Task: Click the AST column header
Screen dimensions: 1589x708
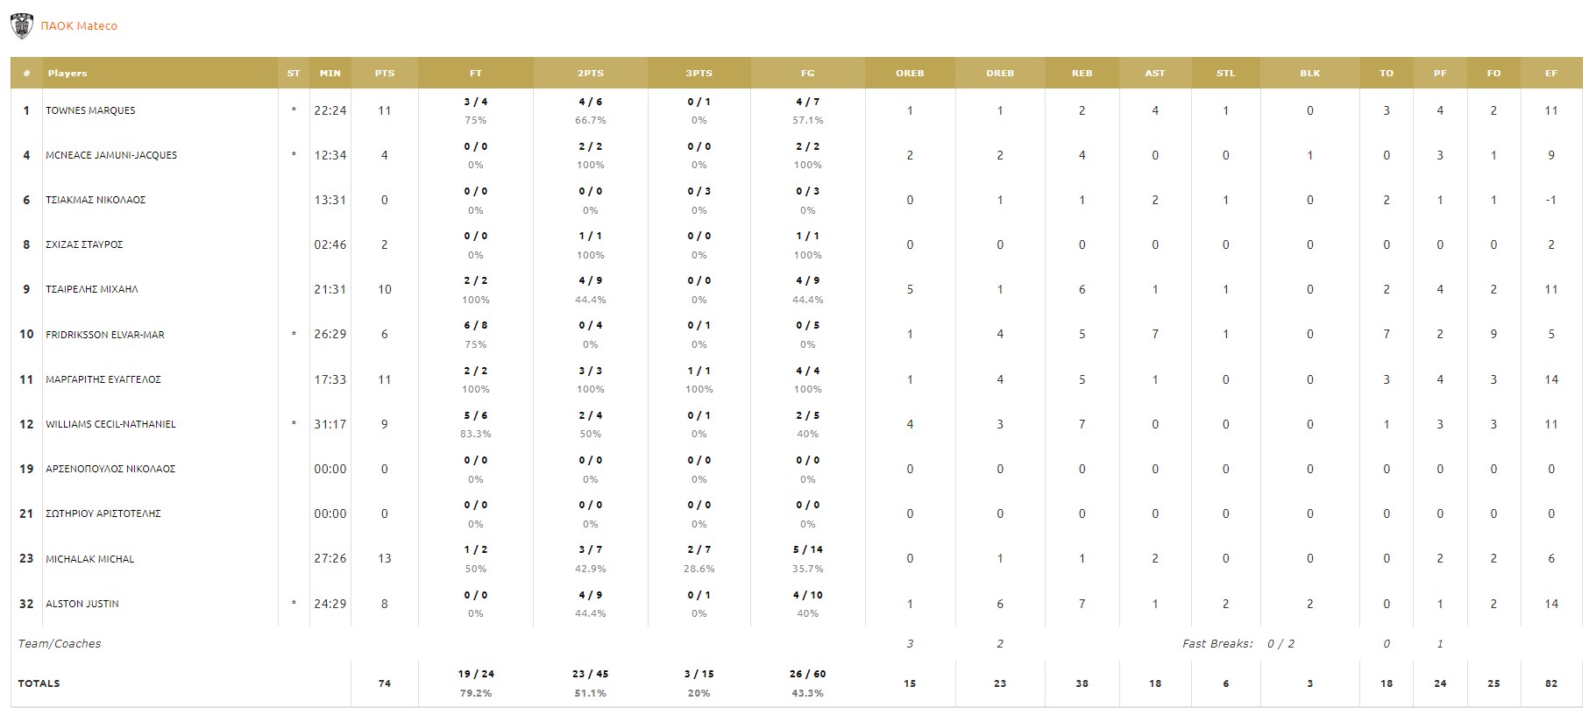Action: (x=1154, y=74)
